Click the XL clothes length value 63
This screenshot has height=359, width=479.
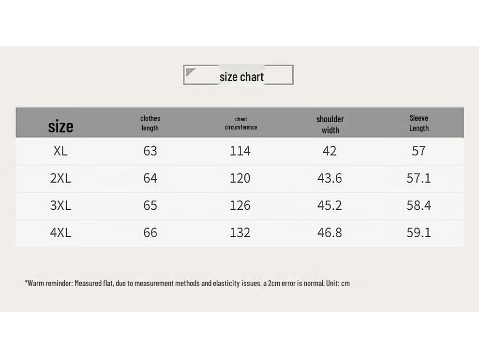pos(150,151)
